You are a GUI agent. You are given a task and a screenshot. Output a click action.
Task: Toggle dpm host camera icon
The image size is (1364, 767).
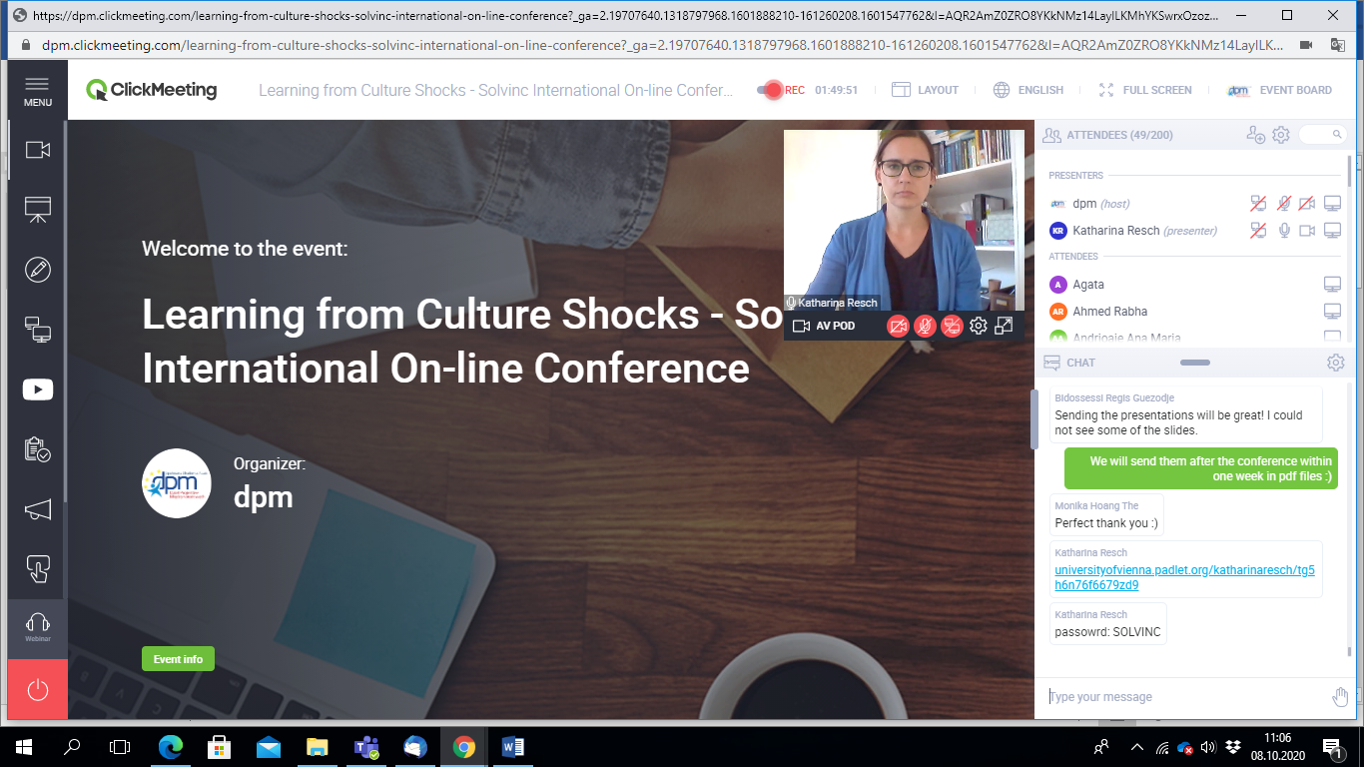1307,204
